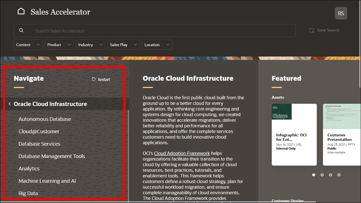Open the RS user profile avatar

click(x=341, y=13)
